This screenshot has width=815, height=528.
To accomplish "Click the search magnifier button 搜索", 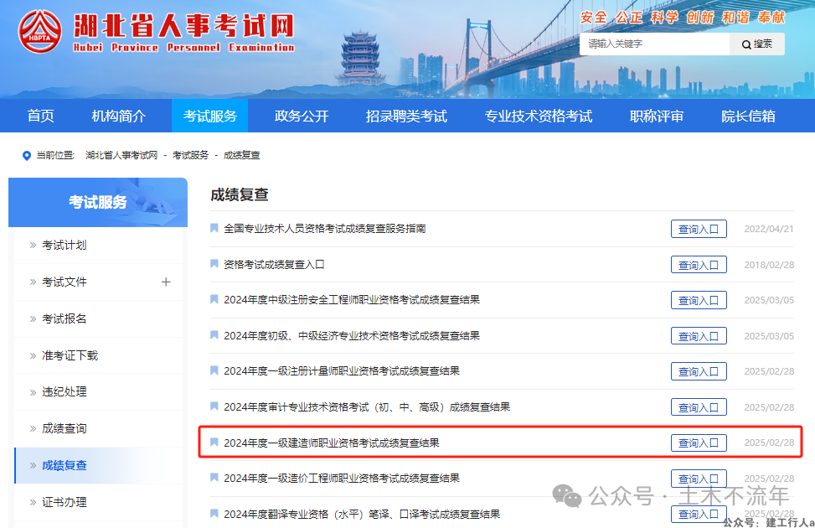I will click(x=757, y=44).
